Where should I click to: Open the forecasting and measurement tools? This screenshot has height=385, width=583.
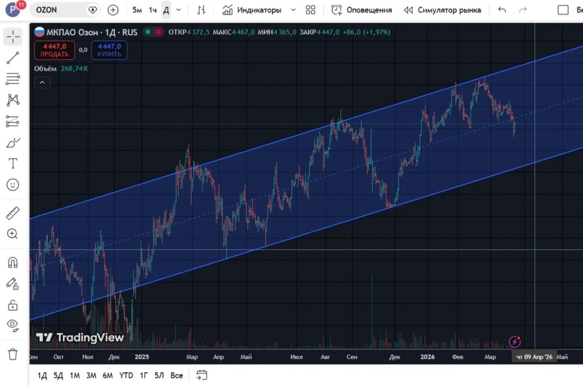pyautogui.click(x=13, y=121)
